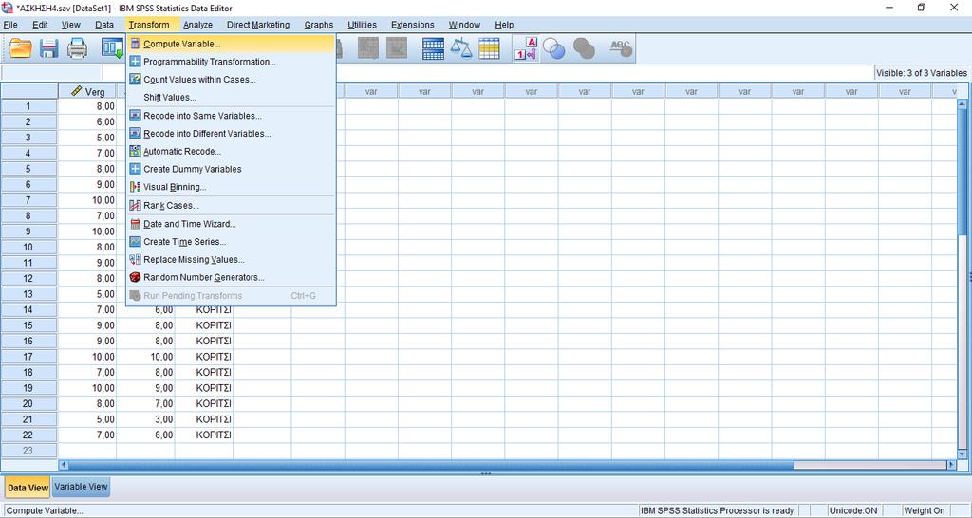Select row header number 17
Image resolution: width=972 pixels, height=518 pixels.
(28, 357)
